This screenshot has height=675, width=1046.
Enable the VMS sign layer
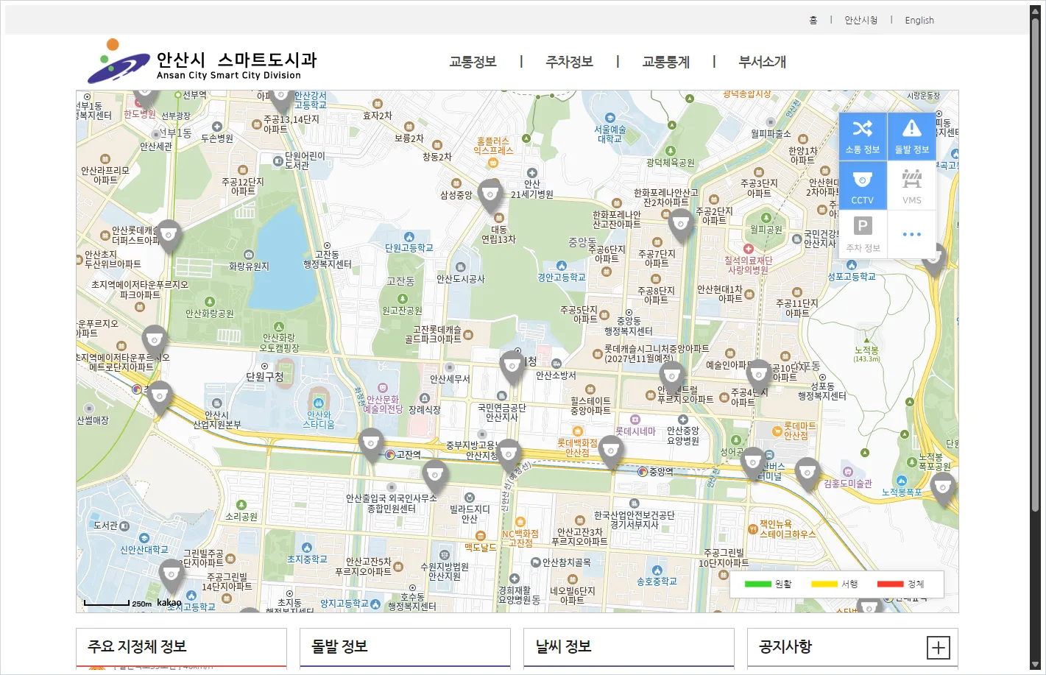coord(912,186)
